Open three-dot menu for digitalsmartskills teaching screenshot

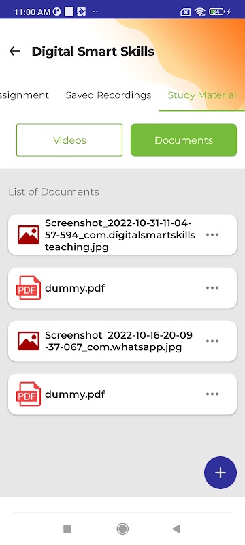click(212, 234)
